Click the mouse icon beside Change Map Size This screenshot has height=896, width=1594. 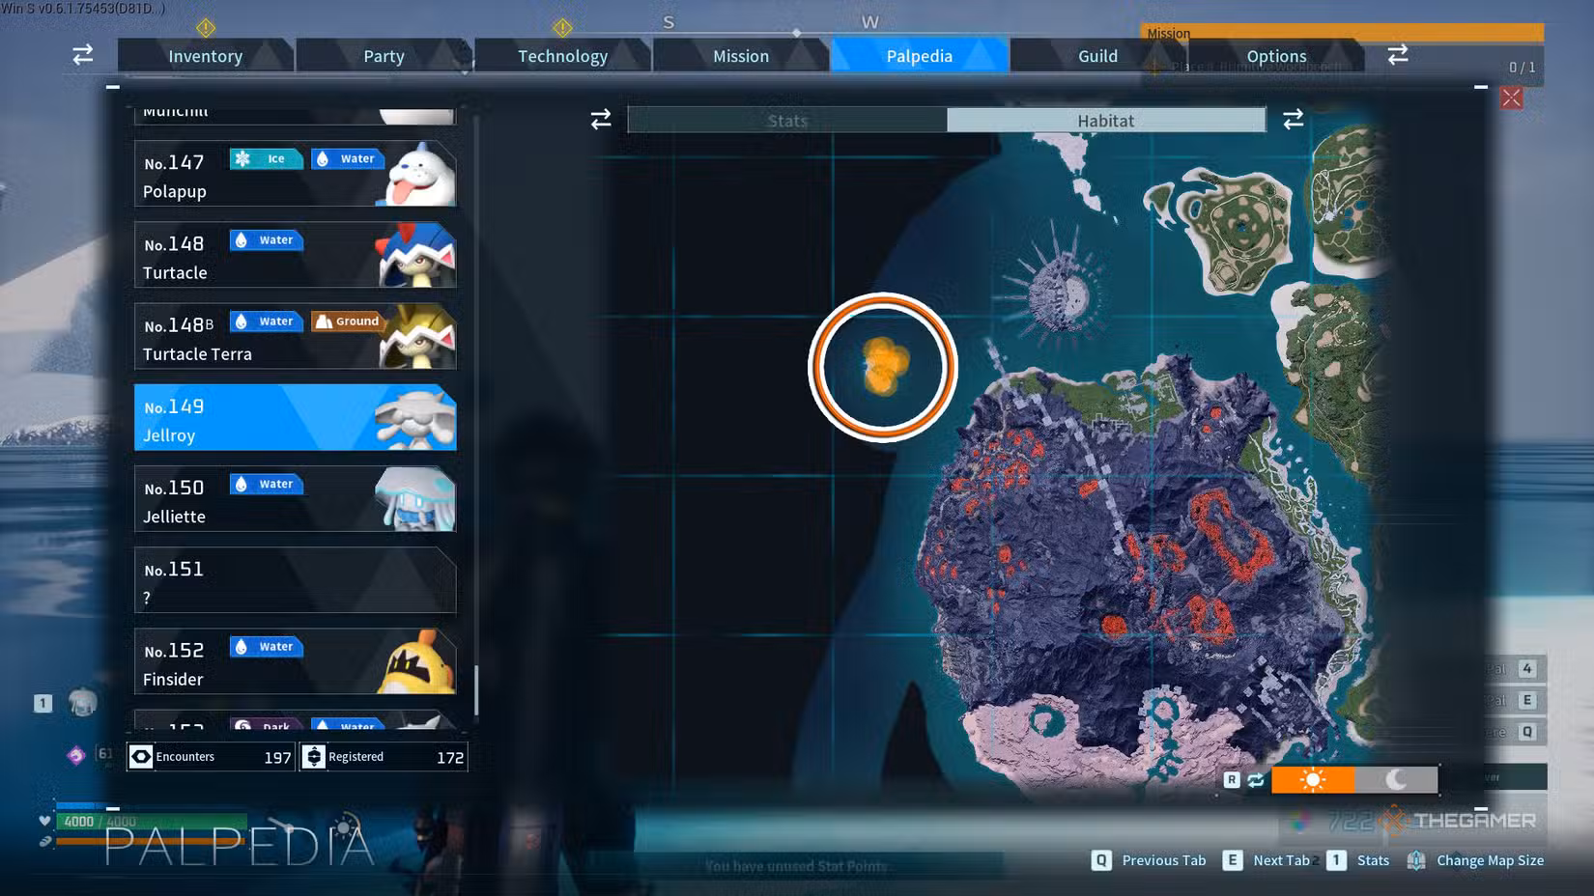(x=1416, y=860)
